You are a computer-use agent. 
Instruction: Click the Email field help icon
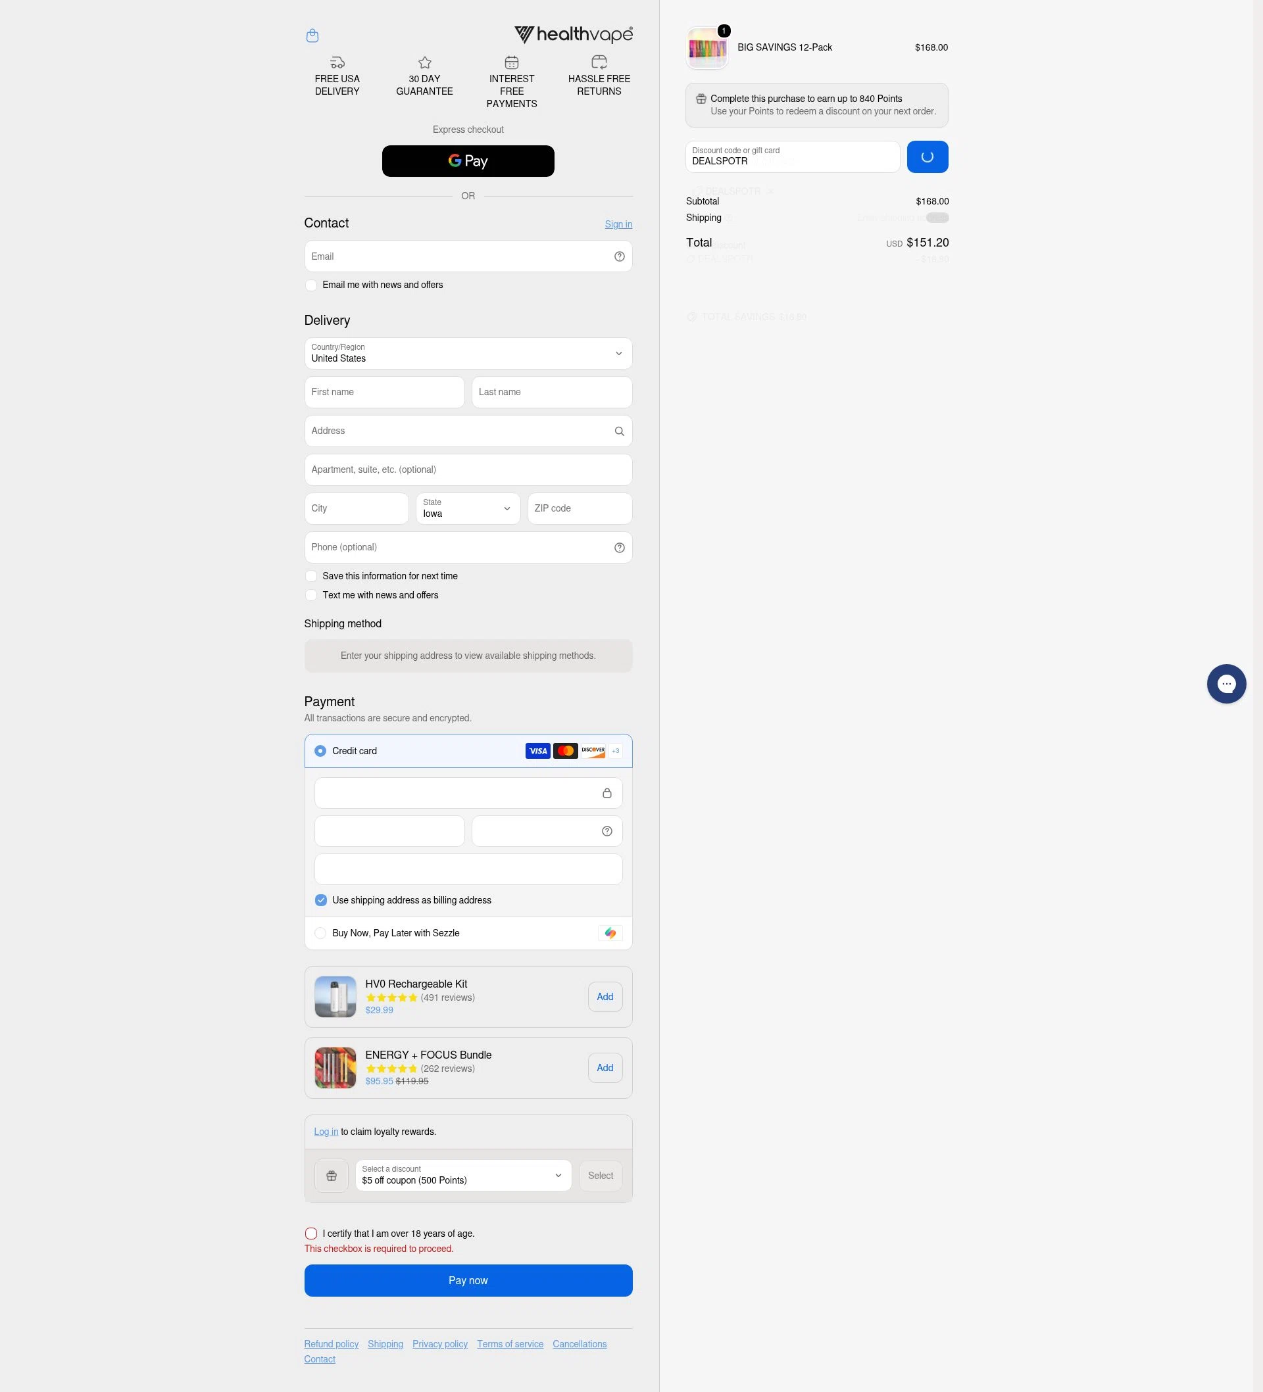click(x=619, y=256)
